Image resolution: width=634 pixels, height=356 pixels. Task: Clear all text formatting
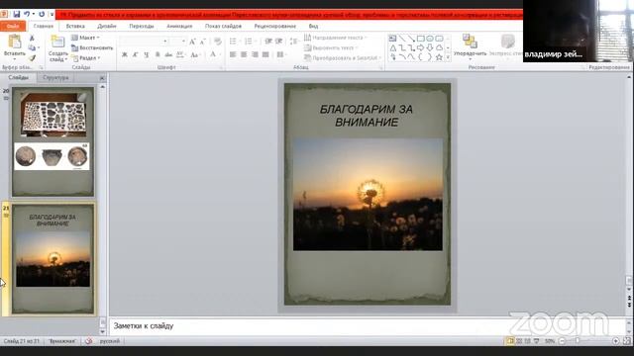tap(218, 42)
